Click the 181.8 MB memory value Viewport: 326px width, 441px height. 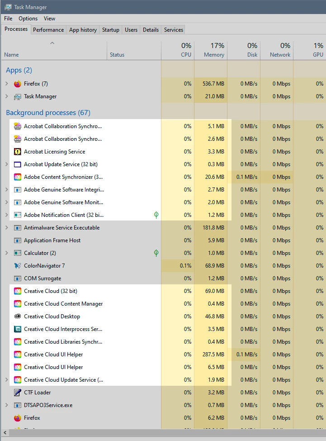coord(213,228)
